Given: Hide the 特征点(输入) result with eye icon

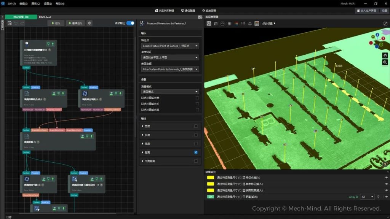Looking at the screenshot, I should pos(387,178).
